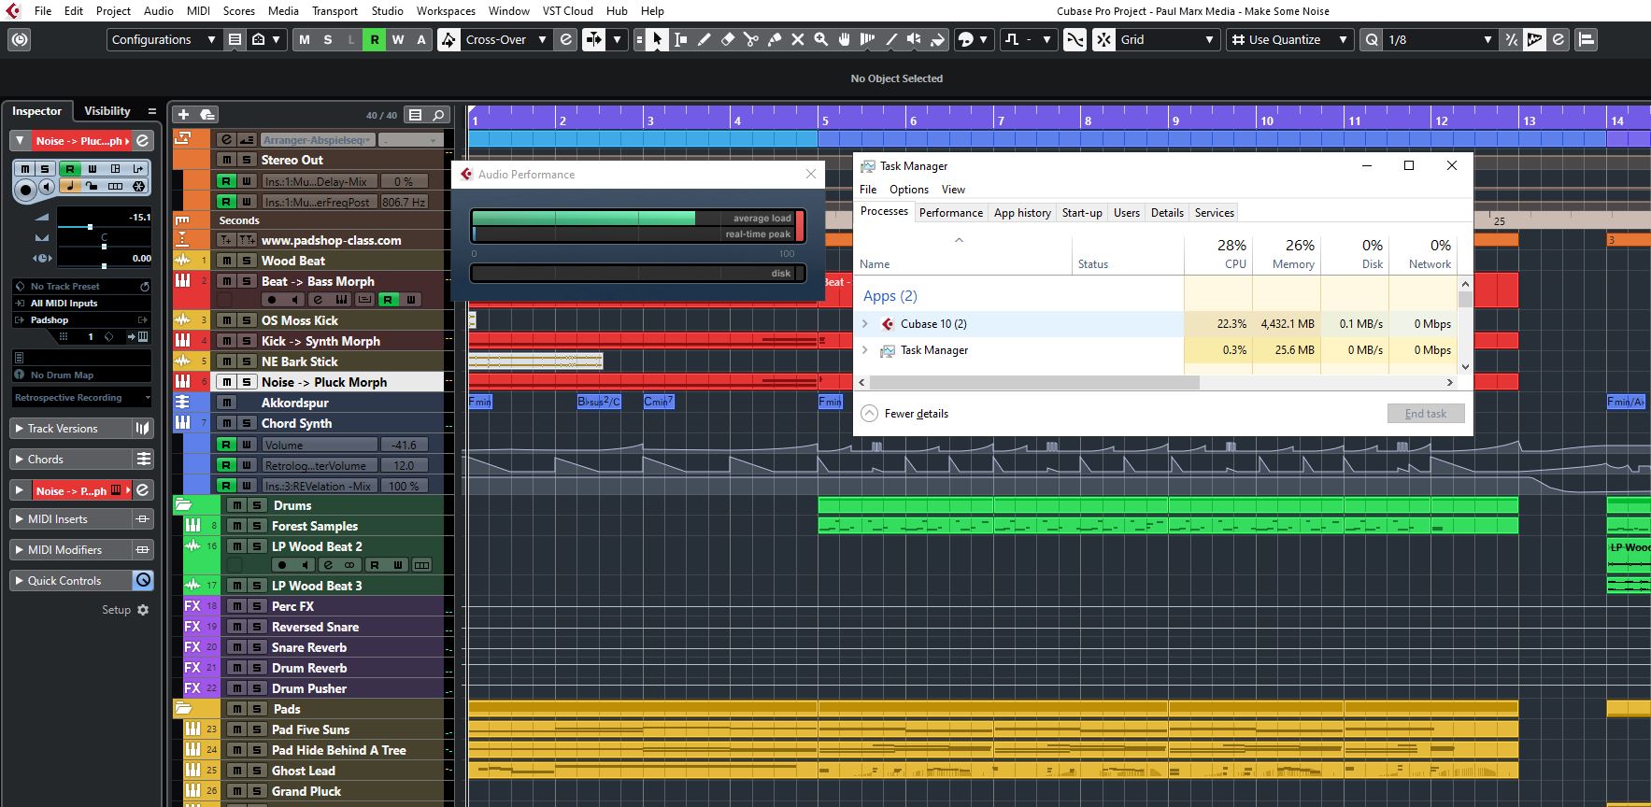1651x807 pixels.
Task: Open the Transport menu
Action: [x=334, y=11]
